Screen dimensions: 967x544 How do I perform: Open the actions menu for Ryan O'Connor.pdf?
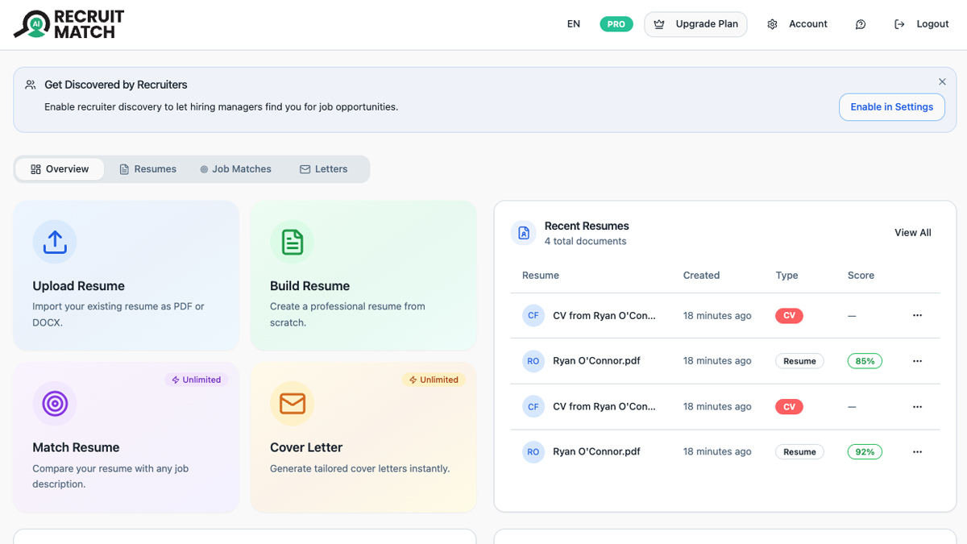click(917, 360)
